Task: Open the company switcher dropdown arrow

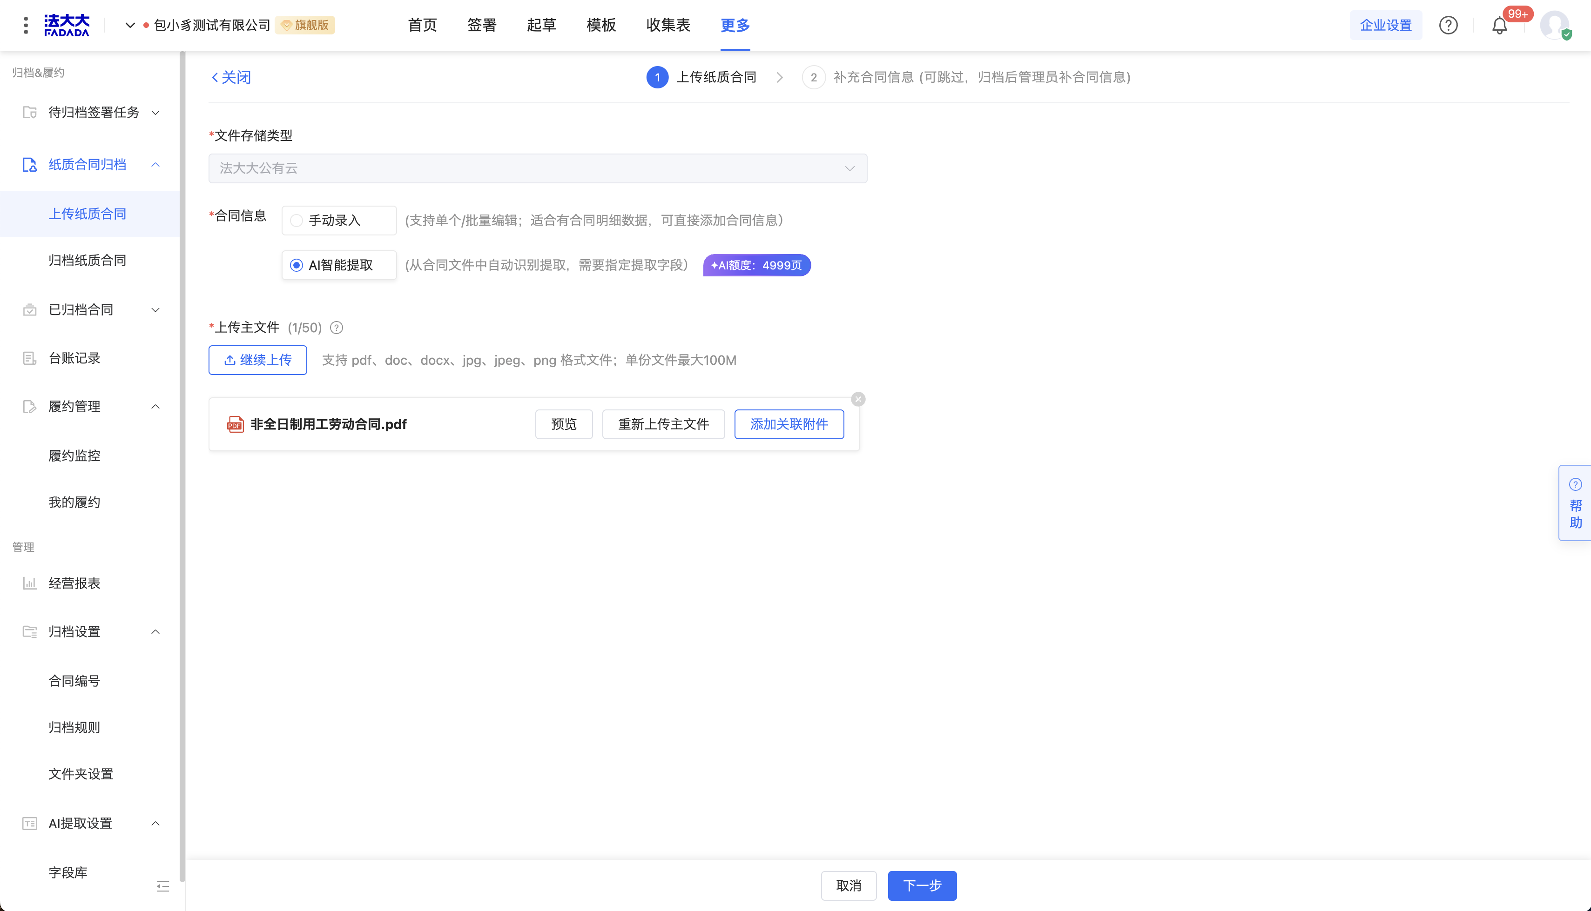Action: tap(129, 26)
